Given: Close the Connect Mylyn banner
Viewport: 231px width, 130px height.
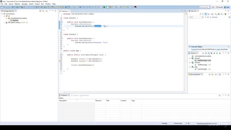Looking at the screenshot, I should (x=228, y=47).
